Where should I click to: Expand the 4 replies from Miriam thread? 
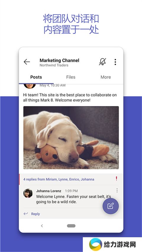pos(59,179)
